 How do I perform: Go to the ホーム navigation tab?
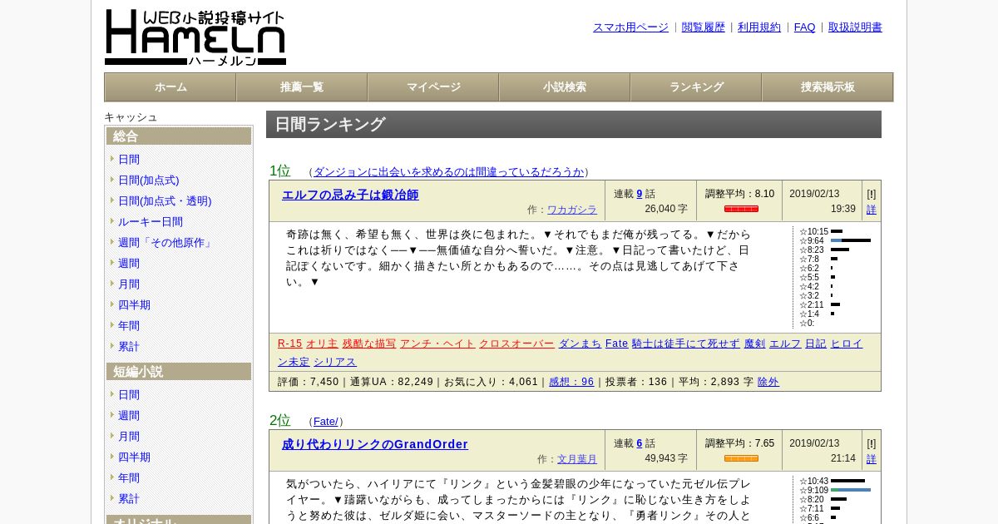coord(170,87)
